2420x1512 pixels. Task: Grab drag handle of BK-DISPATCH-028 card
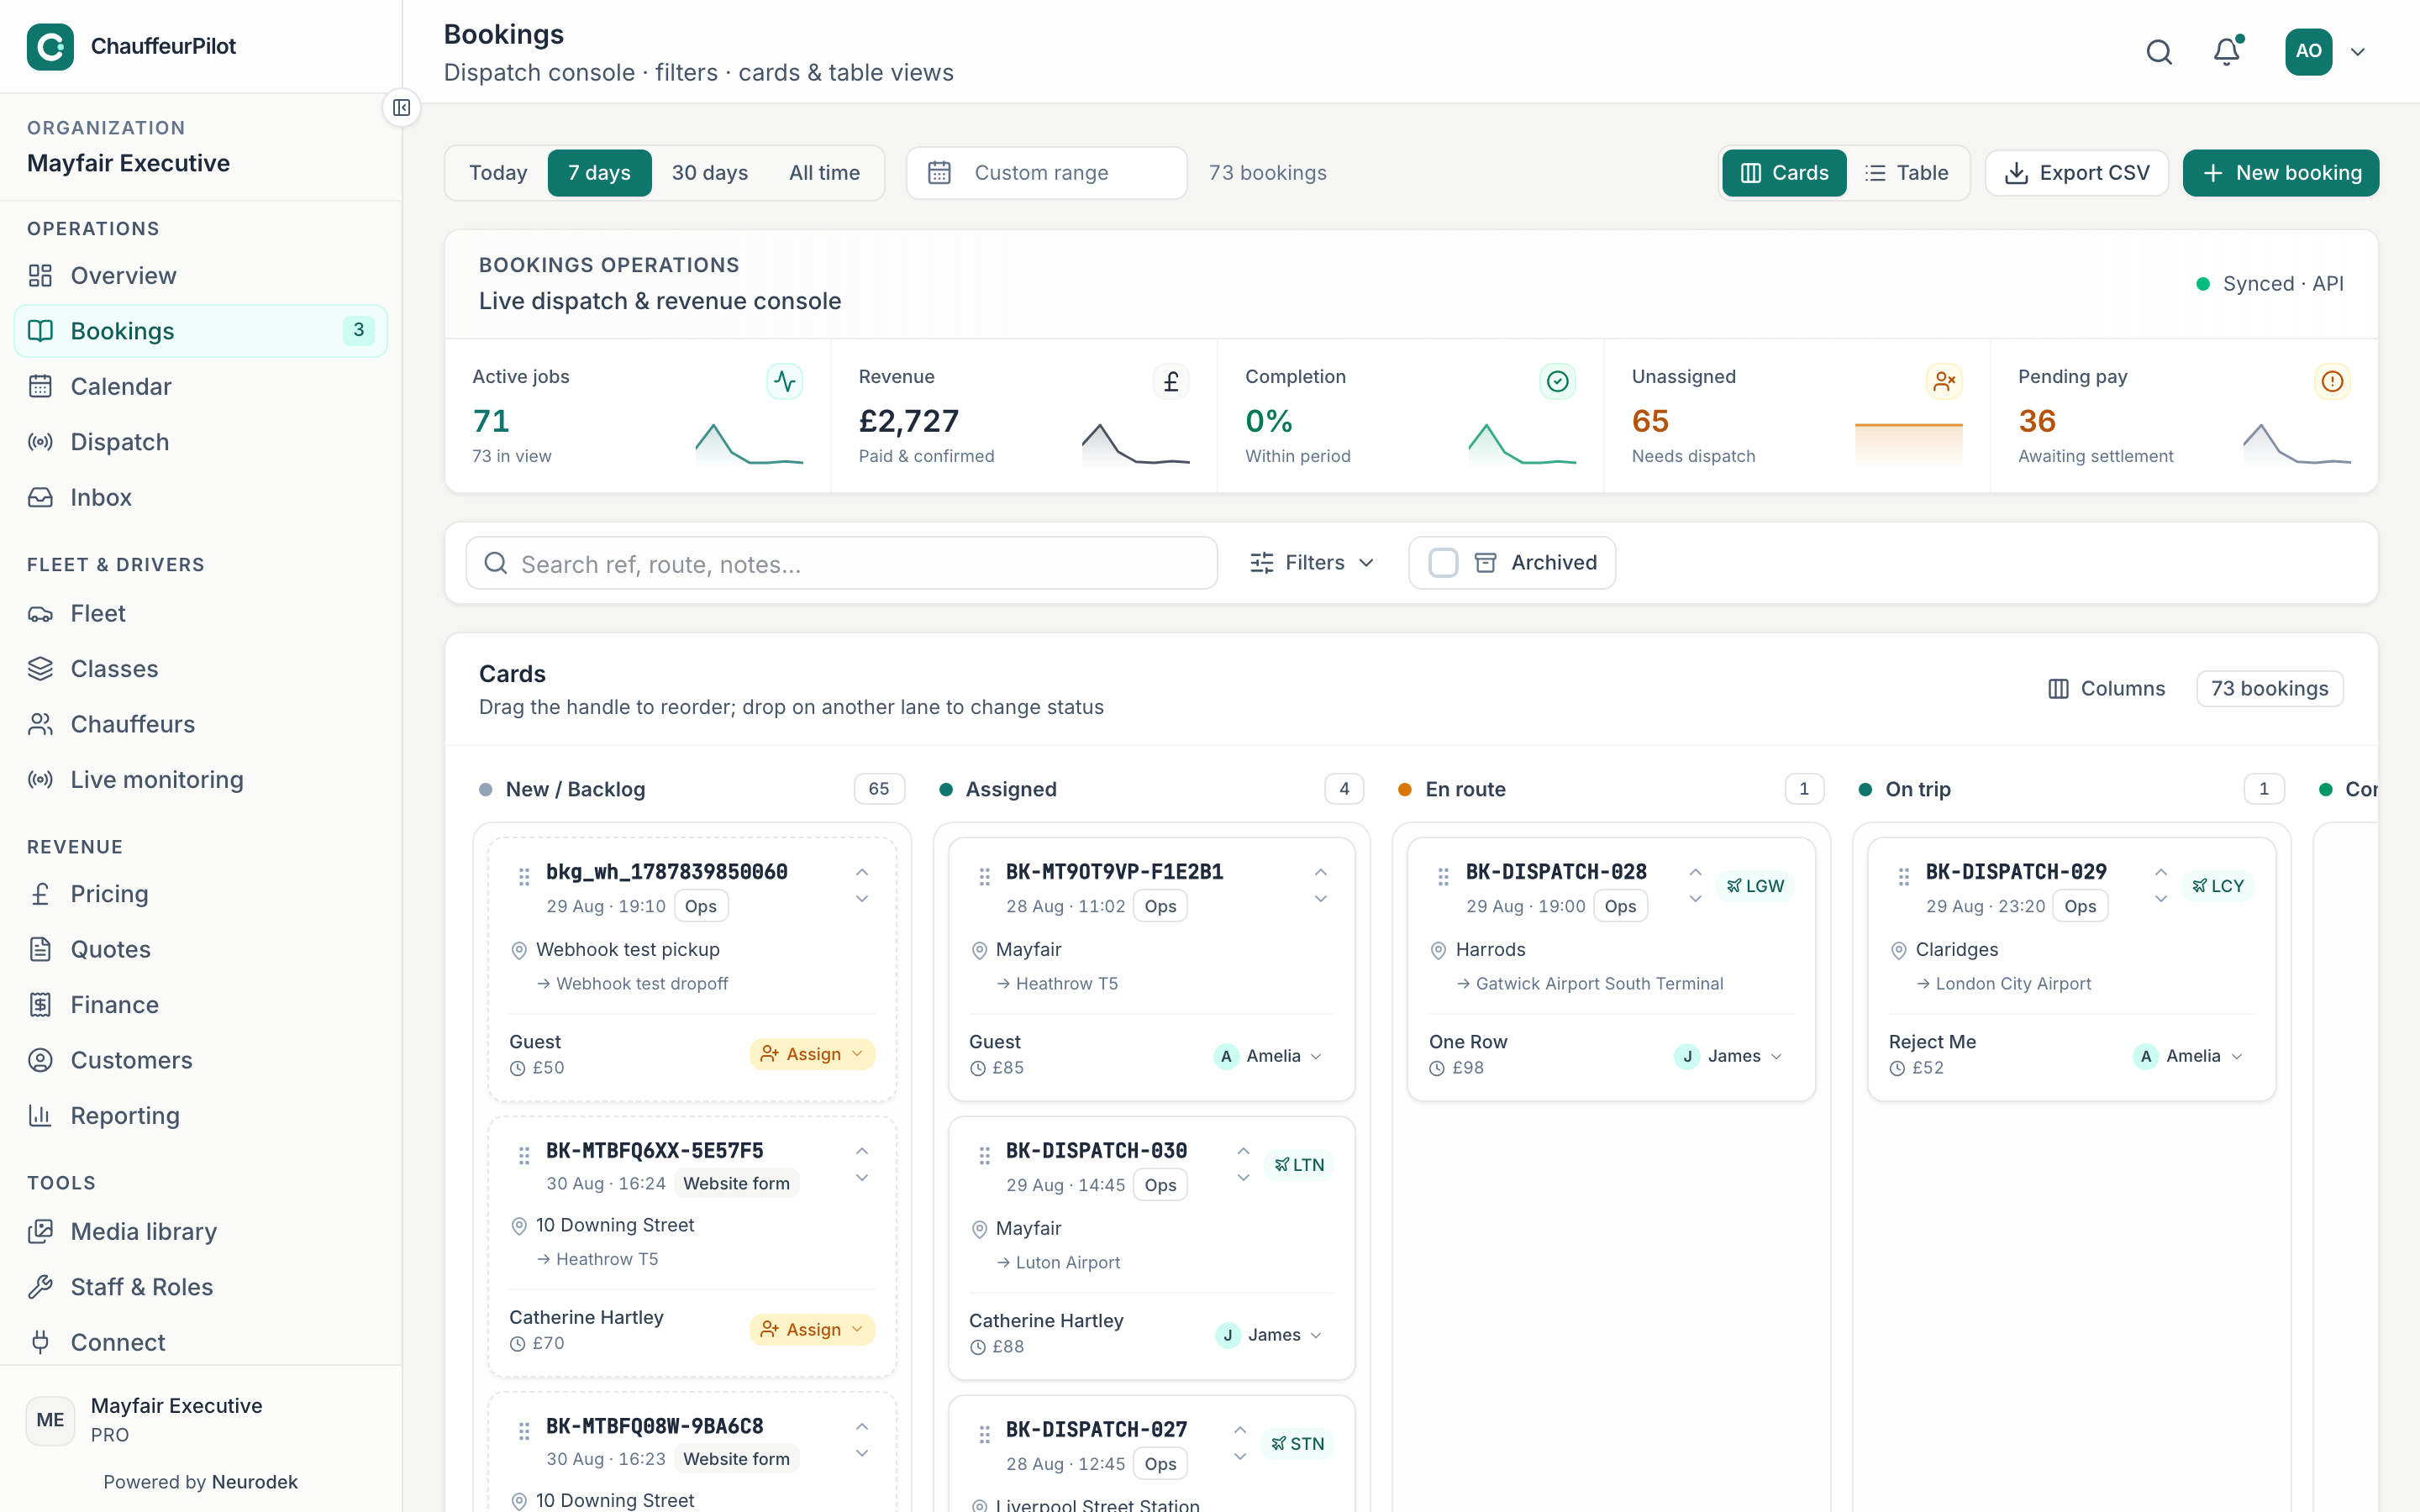click(1443, 877)
